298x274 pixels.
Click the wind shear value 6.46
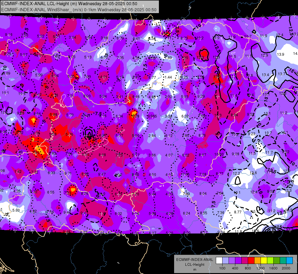[136, 97]
